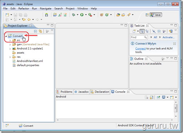Switch to the Javadoc tab
The width and height of the screenshot is (183, 133).
[82, 92]
